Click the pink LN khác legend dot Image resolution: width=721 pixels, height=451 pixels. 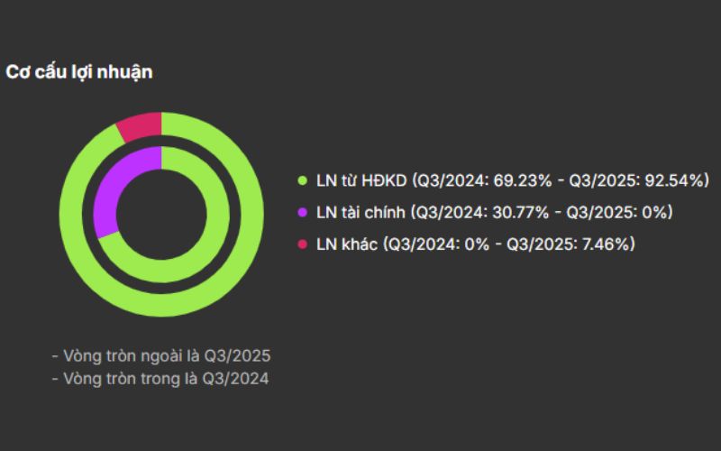click(x=304, y=244)
